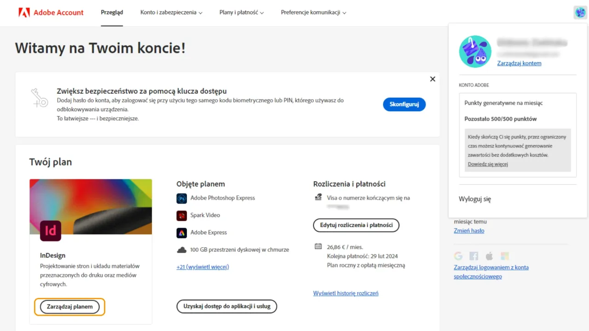
Task: Expand the Preferencje komunikacji menu
Action: pos(313,12)
